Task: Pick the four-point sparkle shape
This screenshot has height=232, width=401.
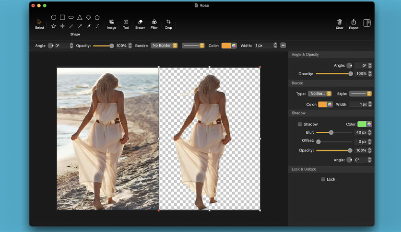Action: (62, 26)
